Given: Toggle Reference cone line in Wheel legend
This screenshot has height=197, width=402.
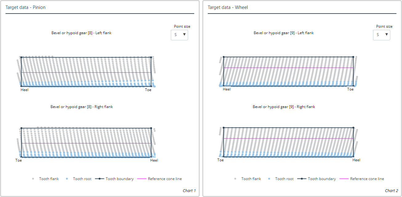Looking at the screenshot, I should tap(367, 179).
